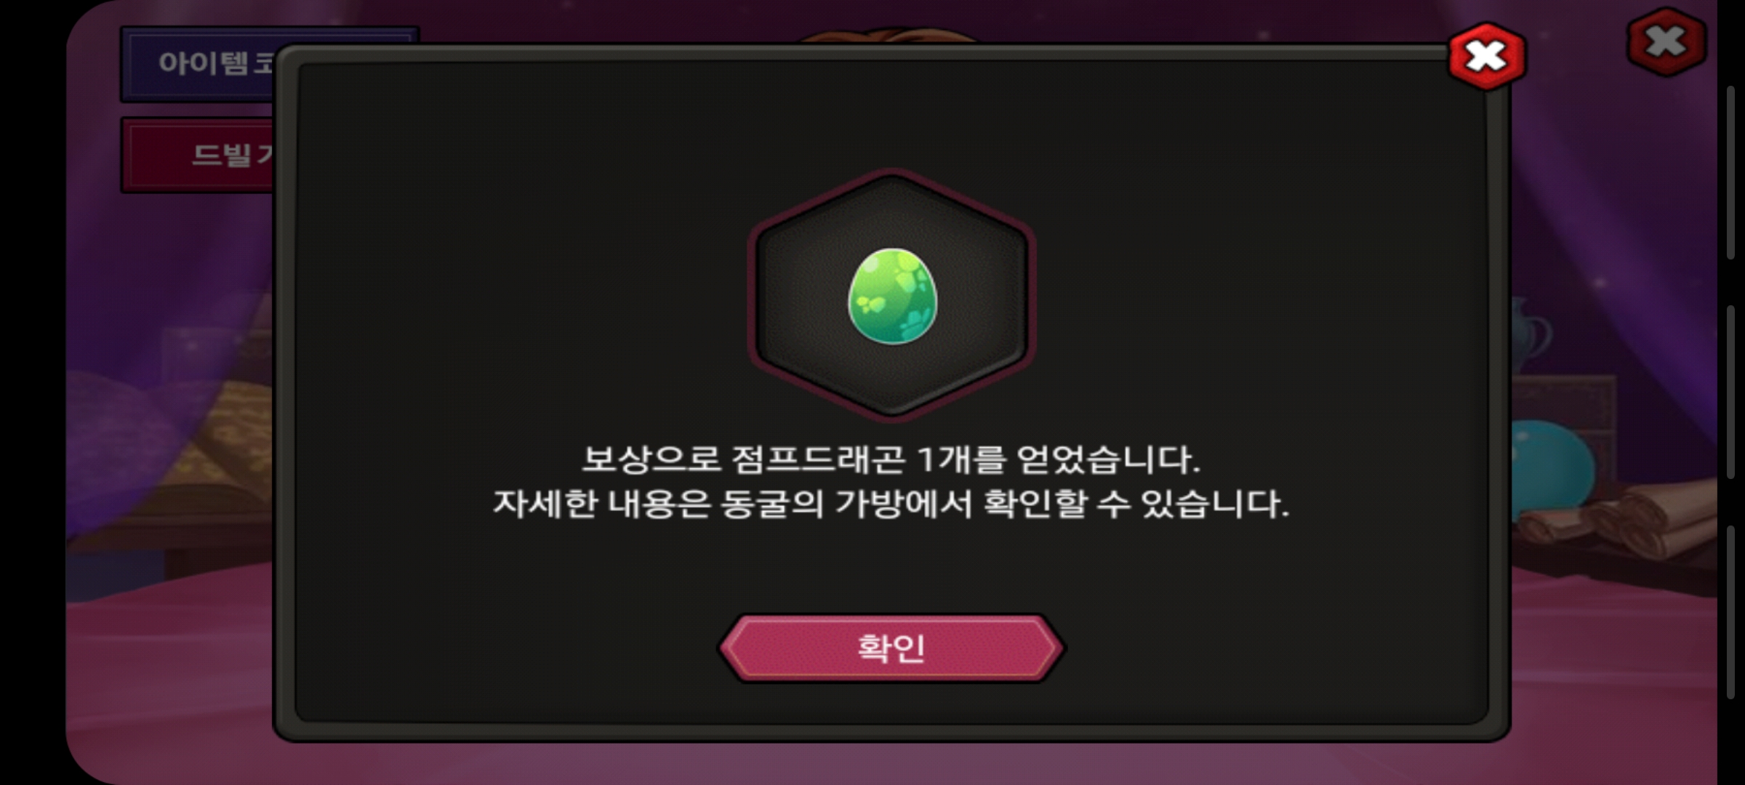Image resolution: width=1745 pixels, height=785 pixels.
Task: Confirm the reward with 확인 button
Action: point(891,648)
